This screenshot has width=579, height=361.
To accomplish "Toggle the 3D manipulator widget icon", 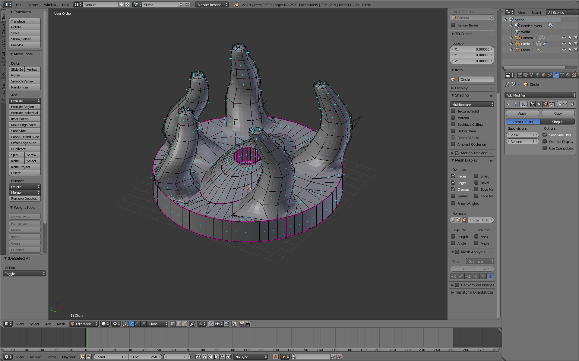I will pos(125,324).
